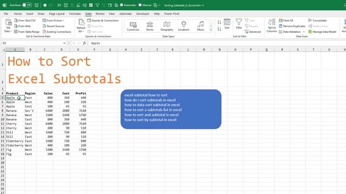Image resolution: width=346 pixels, height=194 pixels.
Task: Switch to the Home tab
Action: [x=18, y=13]
